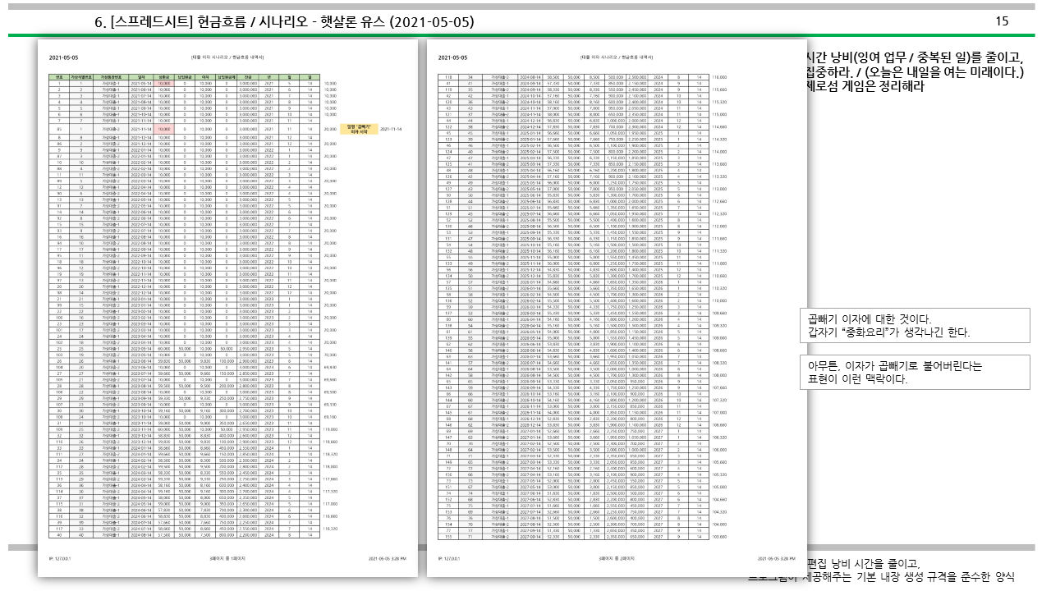Screen dimensions: 1051x591
Task: Click pink-highlighted 10,000 cell in 2021-05-14 row
Action: pos(164,83)
